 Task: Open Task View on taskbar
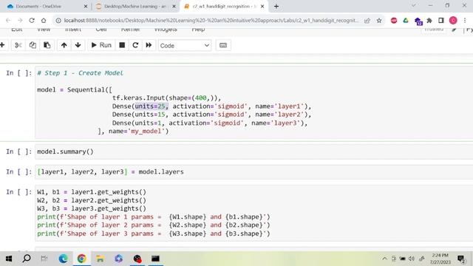coord(44,259)
